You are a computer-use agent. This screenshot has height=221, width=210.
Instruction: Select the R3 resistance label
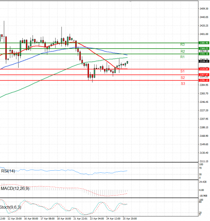(182, 45)
